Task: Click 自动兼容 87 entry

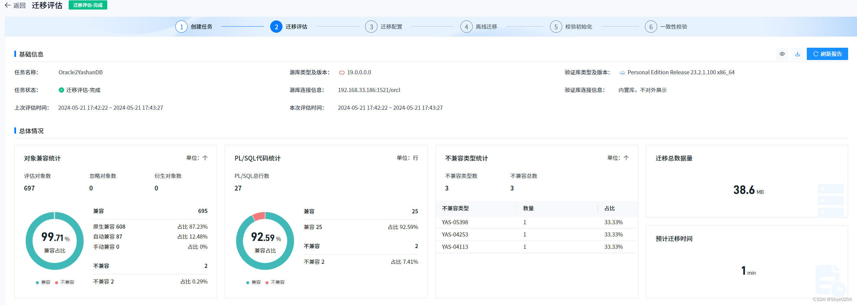Action: (108, 237)
